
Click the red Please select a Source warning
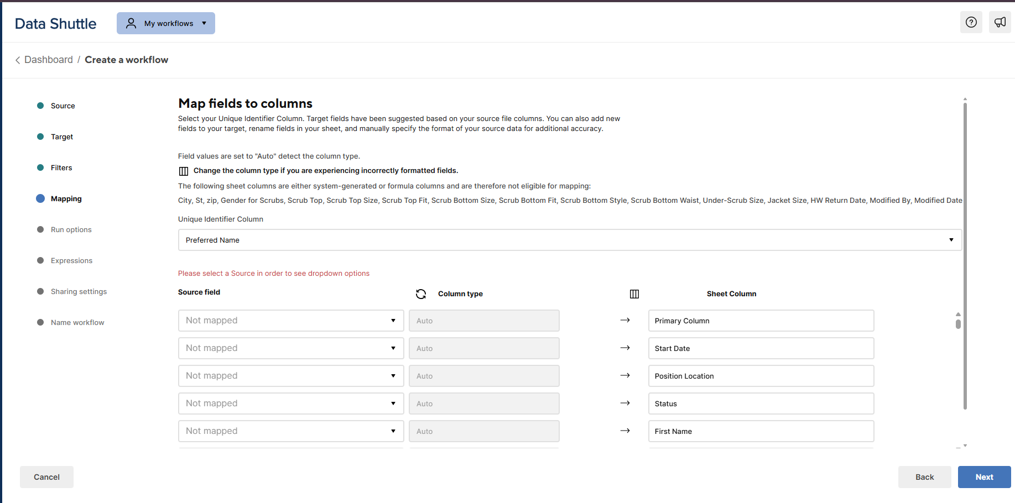coord(274,273)
